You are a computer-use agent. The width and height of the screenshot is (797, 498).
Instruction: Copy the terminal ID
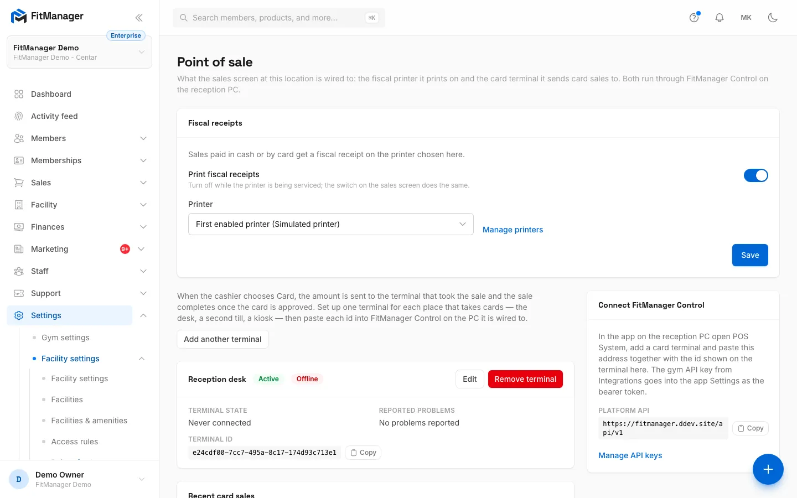363,453
